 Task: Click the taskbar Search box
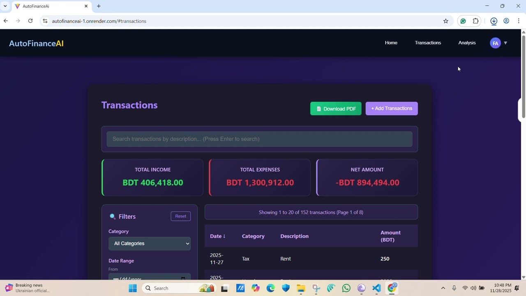pyautogui.click(x=180, y=288)
